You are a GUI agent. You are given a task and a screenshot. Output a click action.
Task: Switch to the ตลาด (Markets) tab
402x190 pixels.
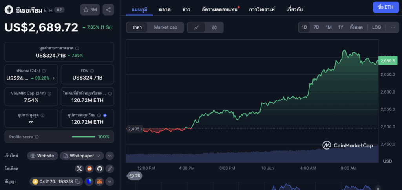[x=165, y=9]
